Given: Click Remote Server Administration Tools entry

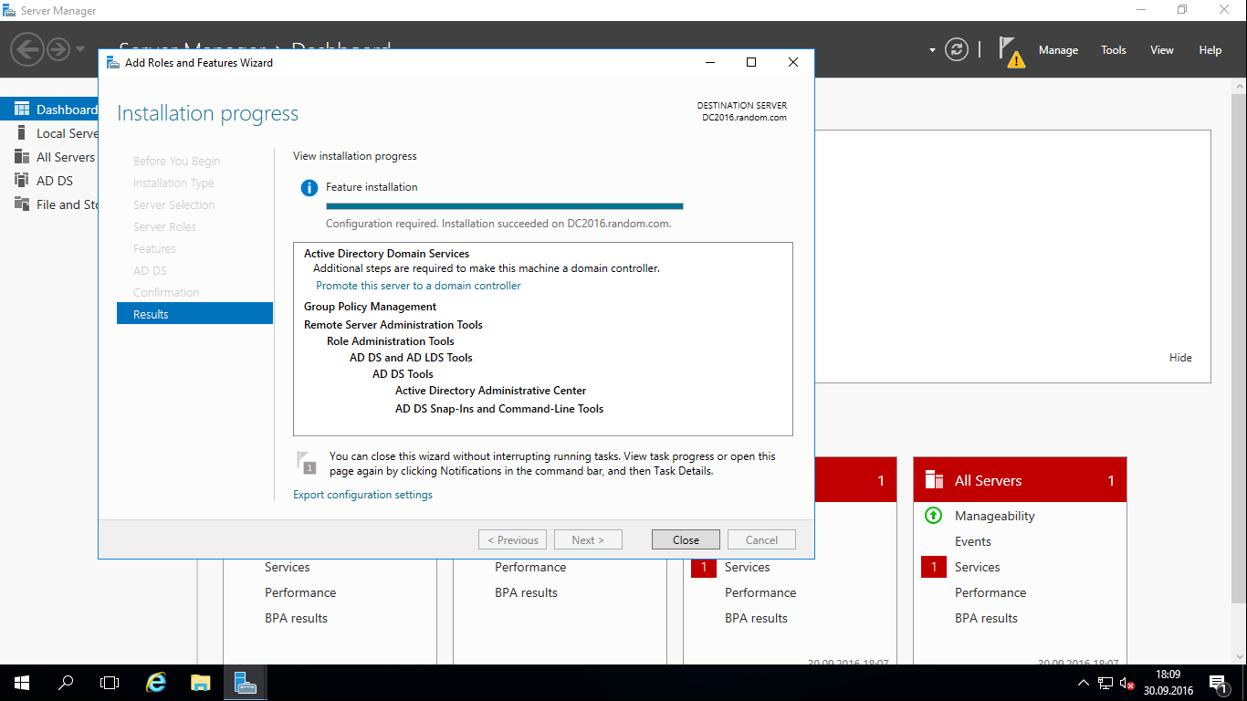Looking at the screenshot, I should [393, 325].
